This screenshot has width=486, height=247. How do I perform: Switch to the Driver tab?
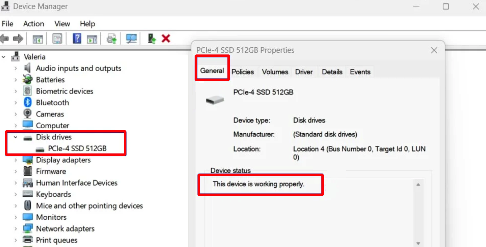(304, 72)
